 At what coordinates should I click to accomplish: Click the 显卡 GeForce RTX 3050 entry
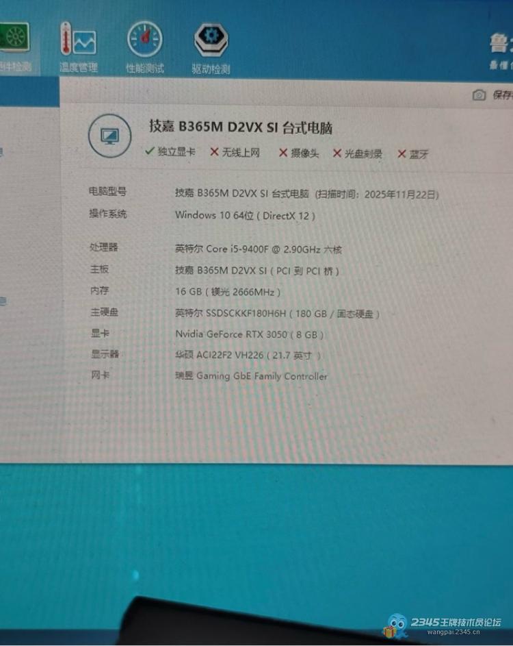tap(249, 334)
